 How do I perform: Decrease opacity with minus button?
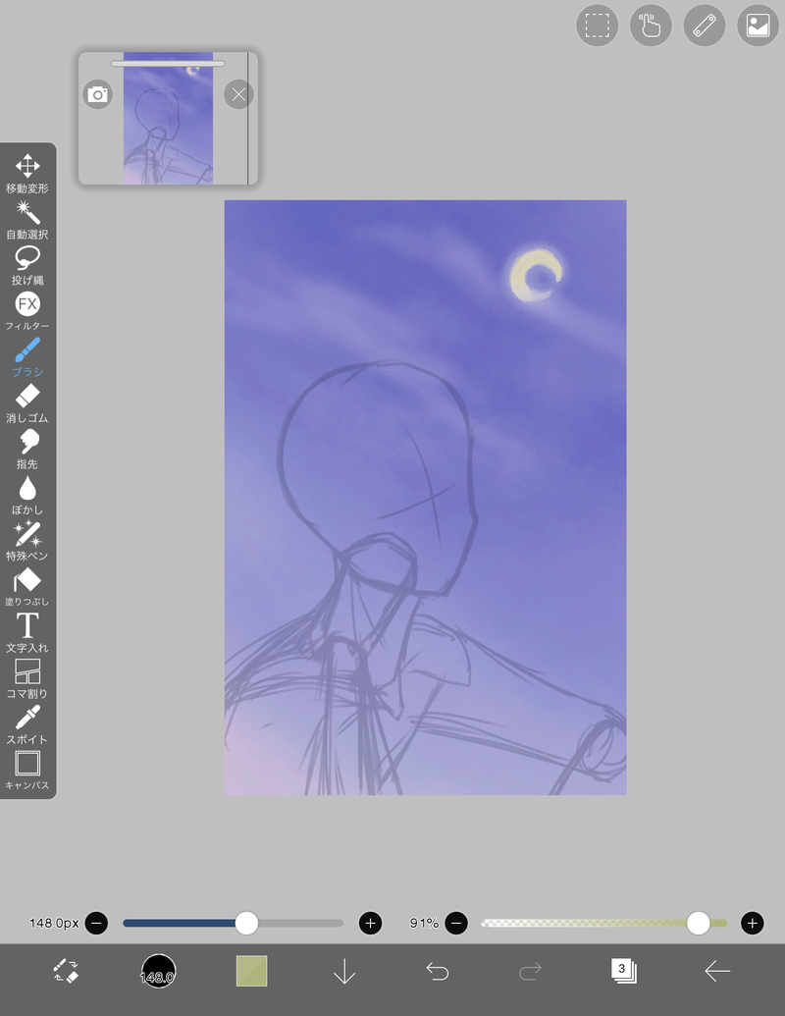(x=456, y=923)
